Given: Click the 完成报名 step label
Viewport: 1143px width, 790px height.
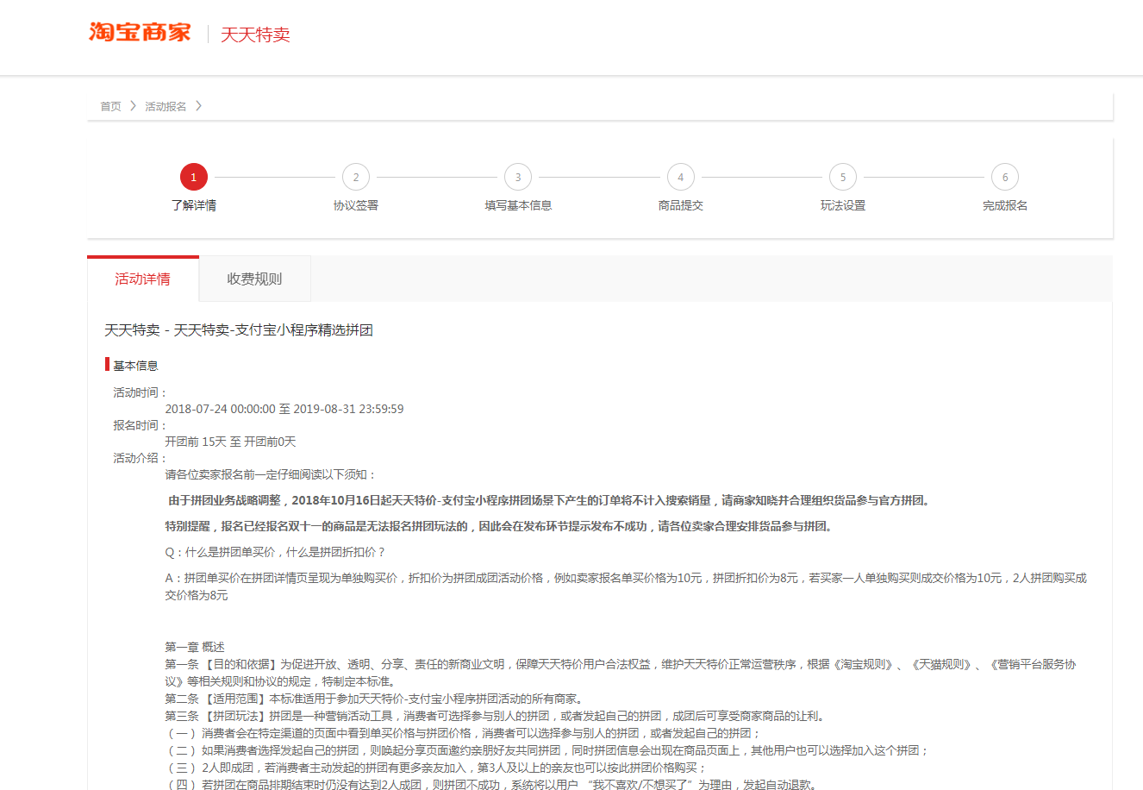Looking at the screenshot, I should coord(1005,205).
